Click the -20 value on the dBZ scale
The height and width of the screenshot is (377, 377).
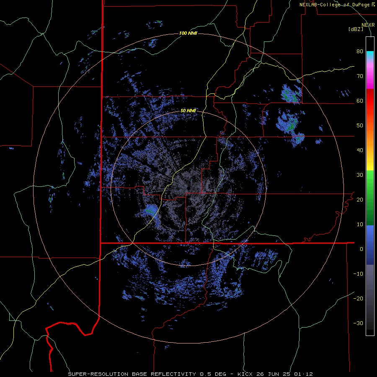[358, 298]
